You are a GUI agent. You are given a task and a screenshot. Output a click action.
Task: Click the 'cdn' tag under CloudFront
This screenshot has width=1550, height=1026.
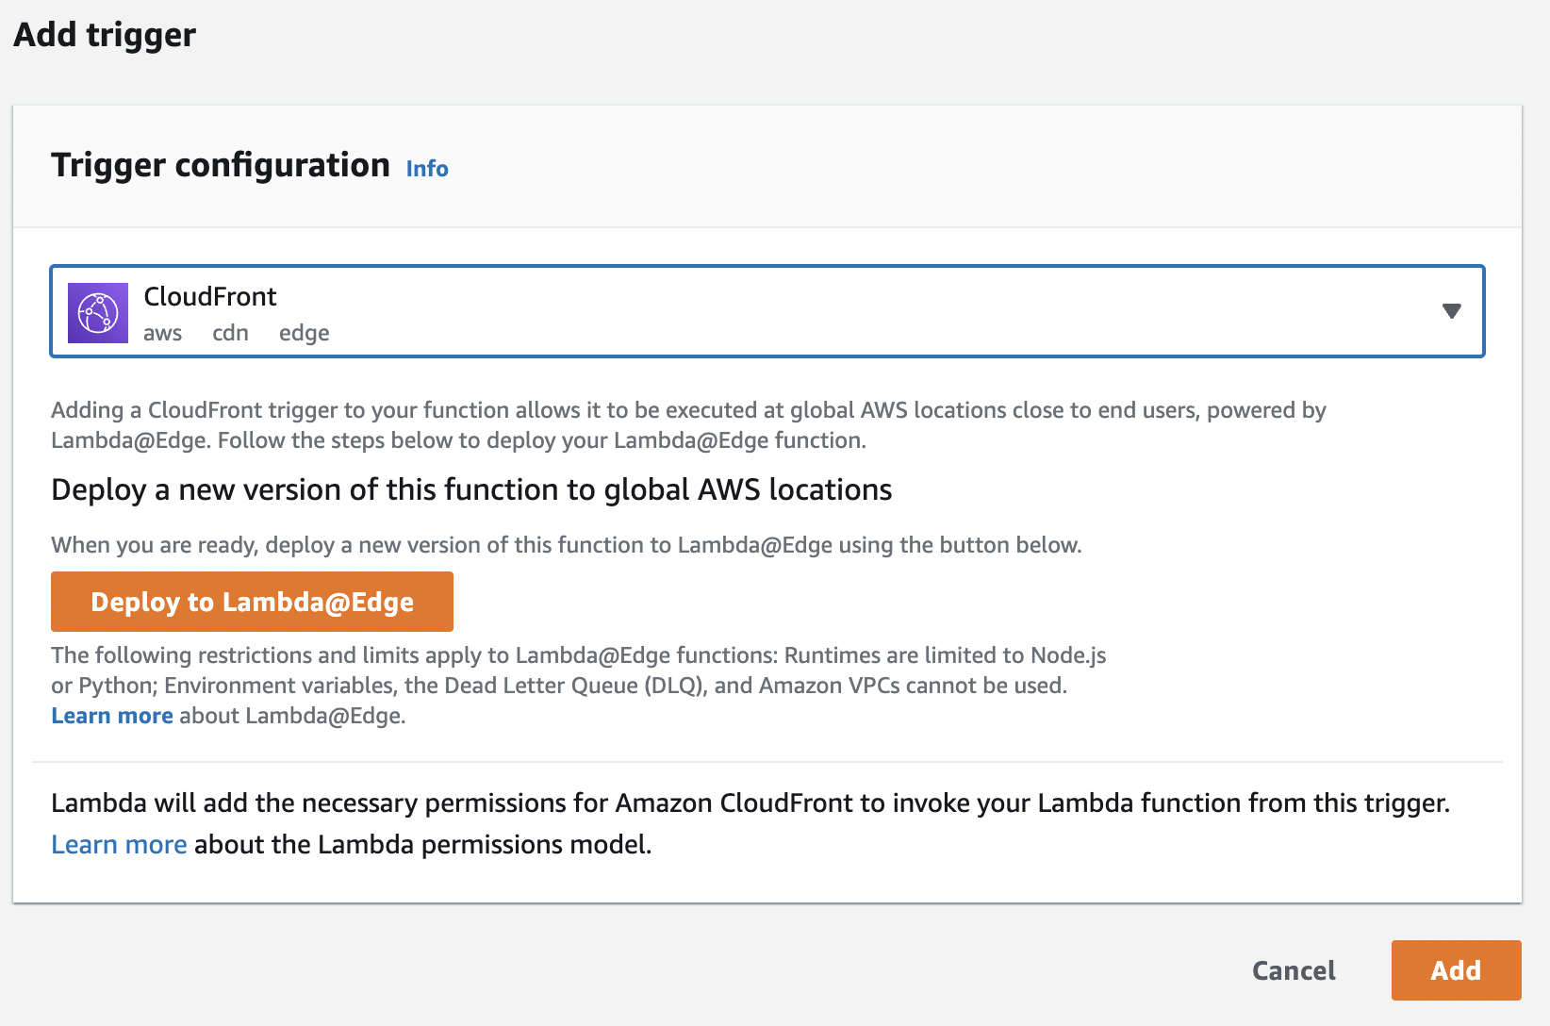point(230,334)
